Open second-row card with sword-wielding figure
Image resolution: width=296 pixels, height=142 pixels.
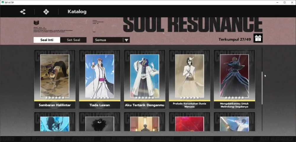pyautogui.click(x=234, y=122)
